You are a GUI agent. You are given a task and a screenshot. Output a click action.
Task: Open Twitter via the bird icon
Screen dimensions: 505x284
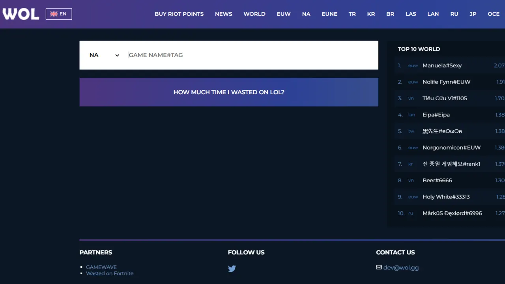click(232, 269)
